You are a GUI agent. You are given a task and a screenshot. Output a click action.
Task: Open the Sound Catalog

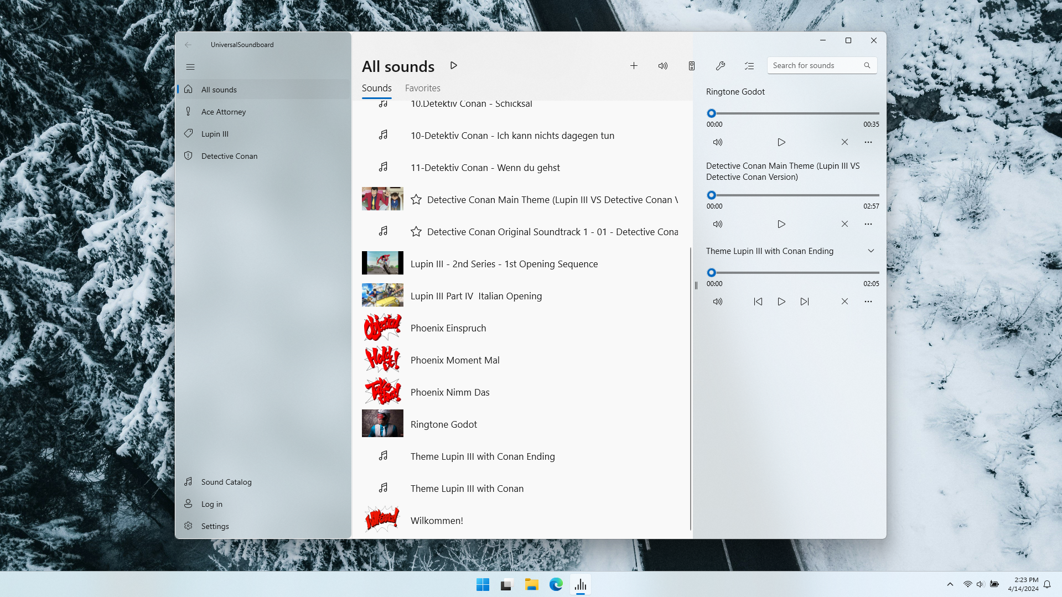click(x=263, y=482)
